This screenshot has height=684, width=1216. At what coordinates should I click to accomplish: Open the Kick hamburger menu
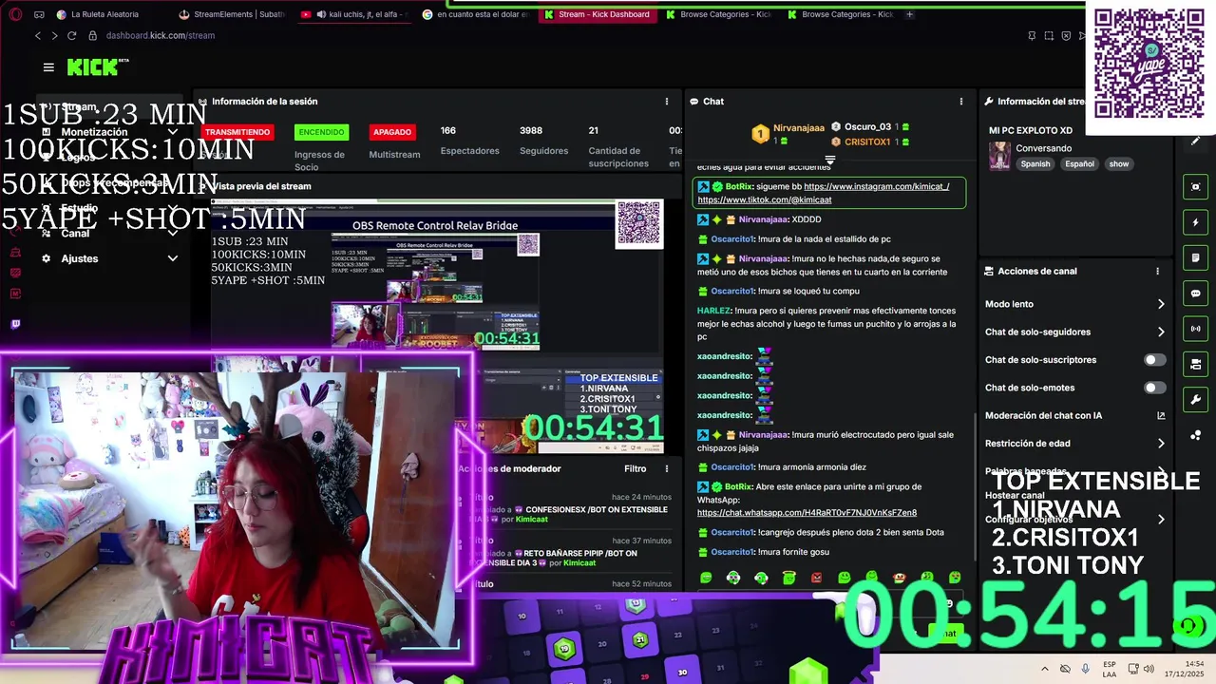coord(48,67)
